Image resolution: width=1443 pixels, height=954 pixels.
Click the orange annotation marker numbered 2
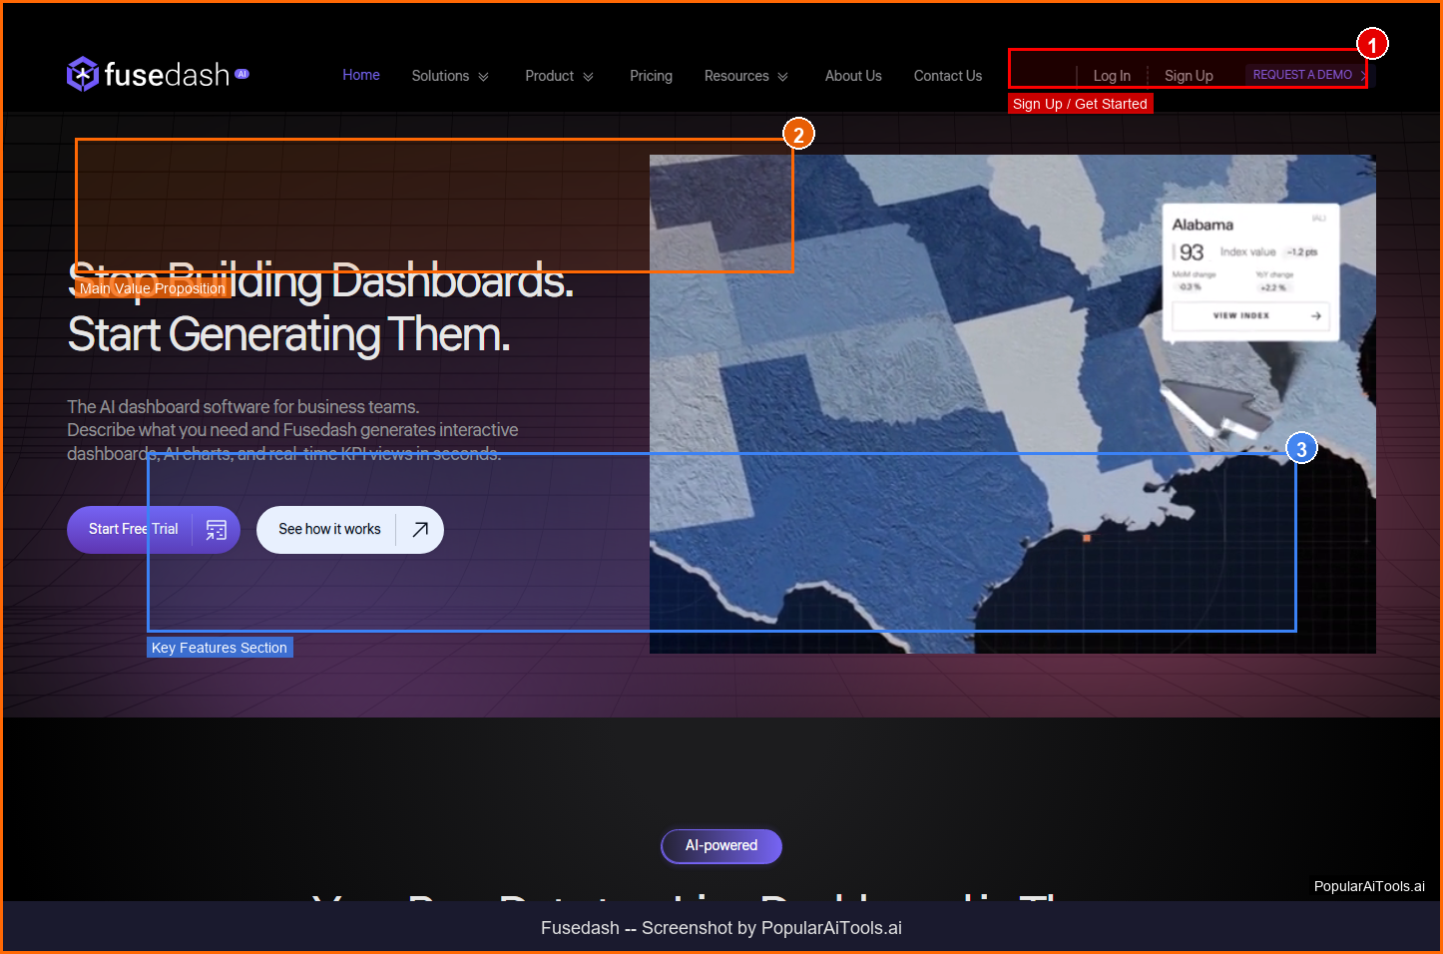coord(798,135)
